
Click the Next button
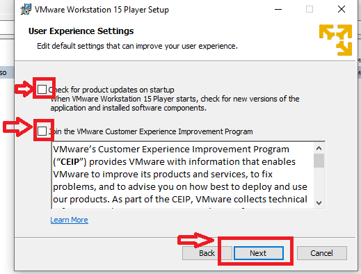pos(259,253)
